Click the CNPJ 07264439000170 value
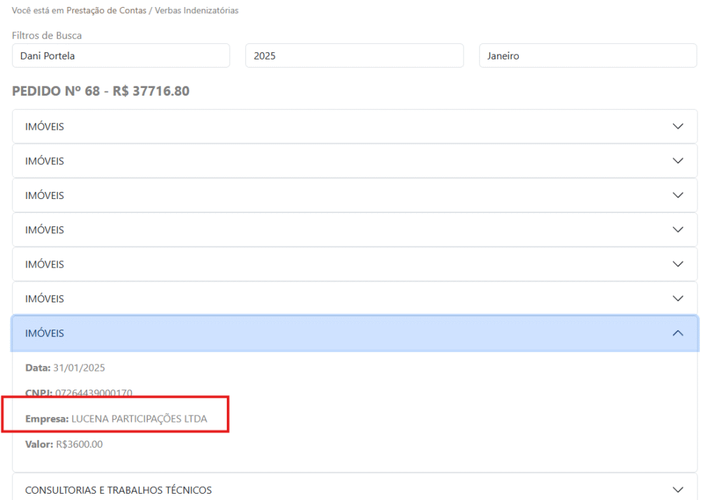 (x=94, y=392)
